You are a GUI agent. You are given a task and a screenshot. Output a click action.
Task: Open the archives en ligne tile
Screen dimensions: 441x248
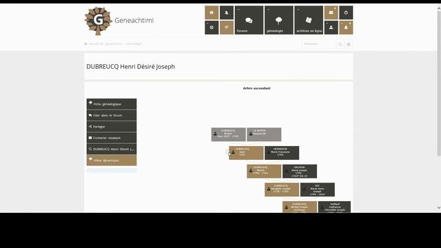pyautogui.click(x=309, y=20)
